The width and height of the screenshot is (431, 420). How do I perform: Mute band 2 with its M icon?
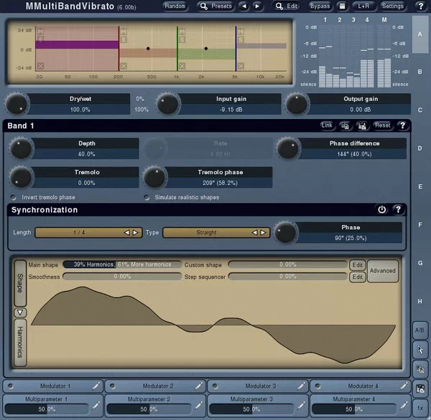(124, 32)
